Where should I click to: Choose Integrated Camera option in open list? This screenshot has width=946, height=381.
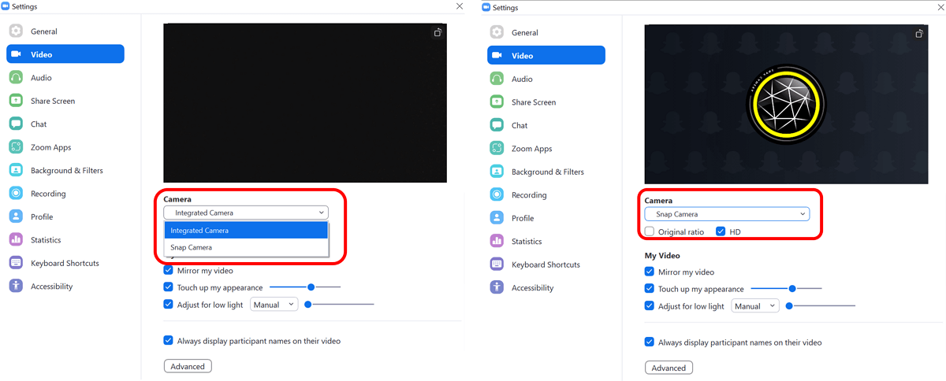pos(246,231)
